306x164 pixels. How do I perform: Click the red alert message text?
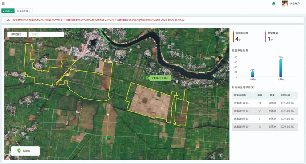pyautogui.click(x=99, y=20)
